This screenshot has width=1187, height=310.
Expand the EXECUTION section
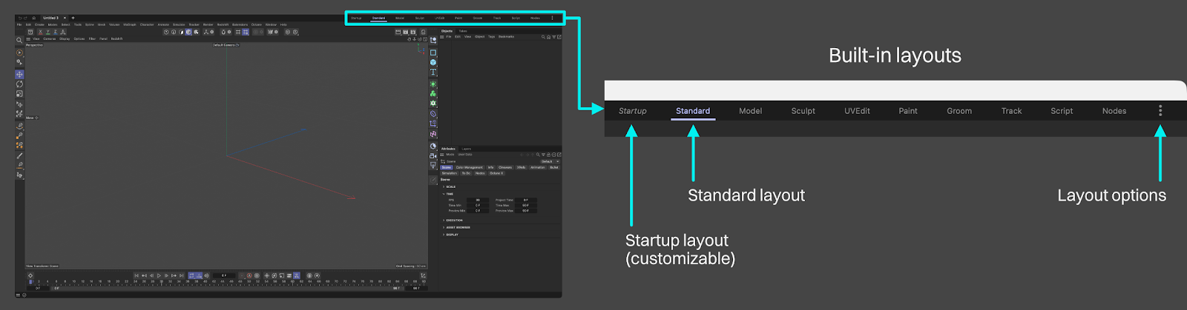pos(453,220)
